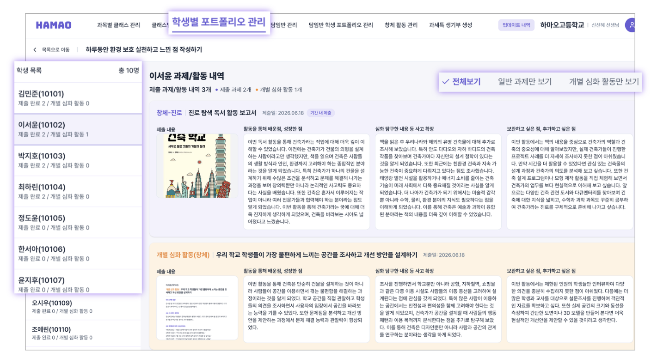Open the 건축 학교 book cover thumbnail
This screenshot has height=364, width=651.
click(x=197, y=166)
